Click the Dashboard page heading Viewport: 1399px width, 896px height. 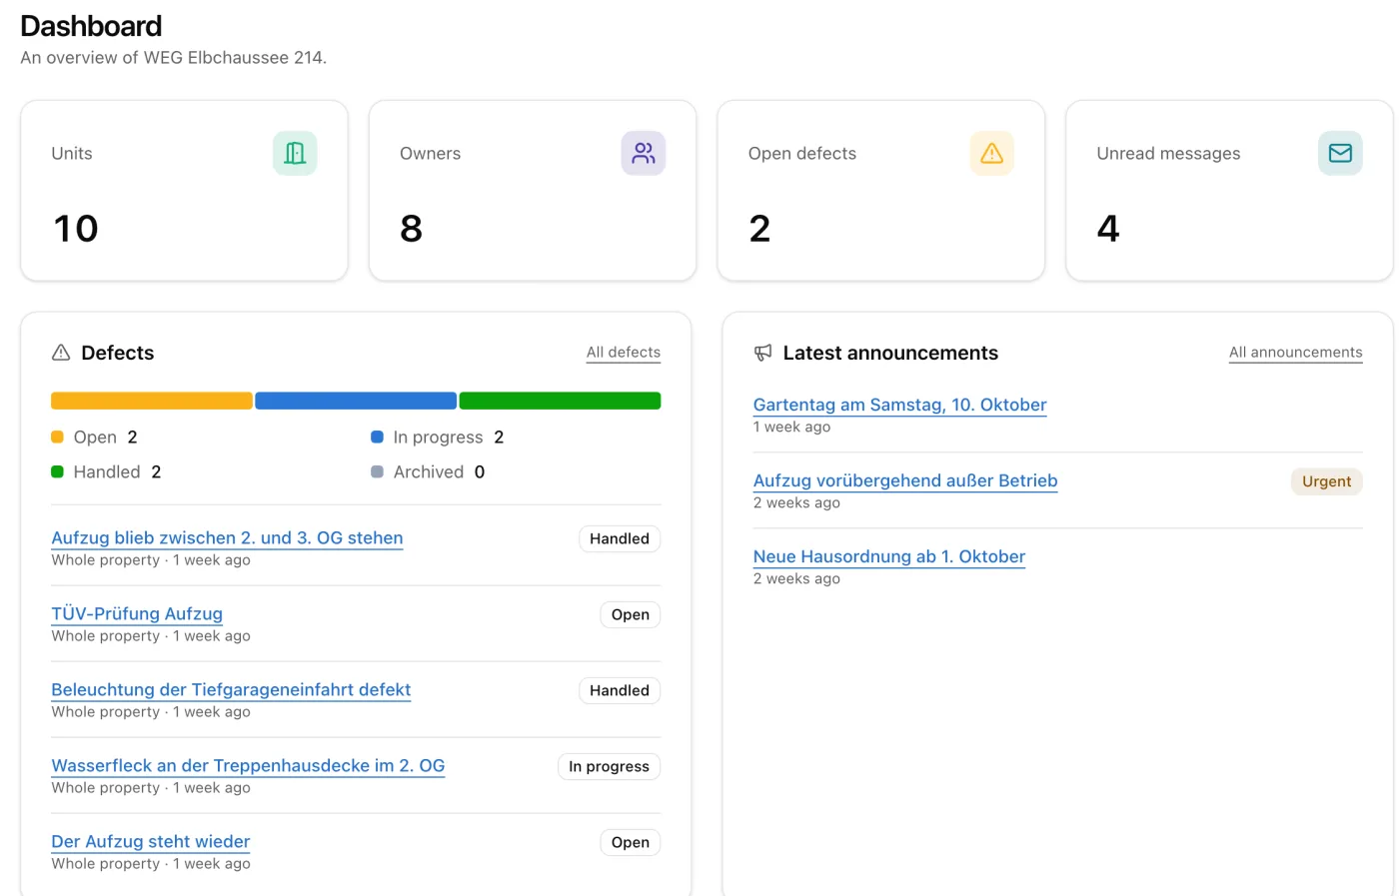(91, 26)
